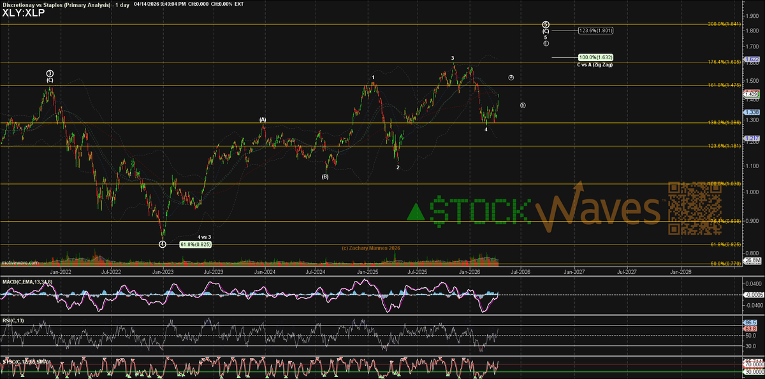Select the 138.2%(1.286) Fibonacci level label
Screen dimensions: 765x379
(x=725, y=123)
